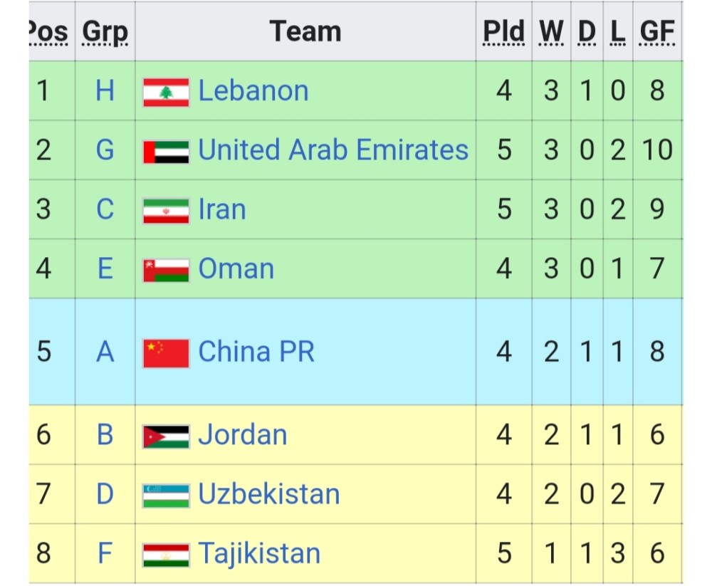Follow the Group G link
Viewport: 712px width, 586px height.
pyautogui.click(x=105, y=150)
